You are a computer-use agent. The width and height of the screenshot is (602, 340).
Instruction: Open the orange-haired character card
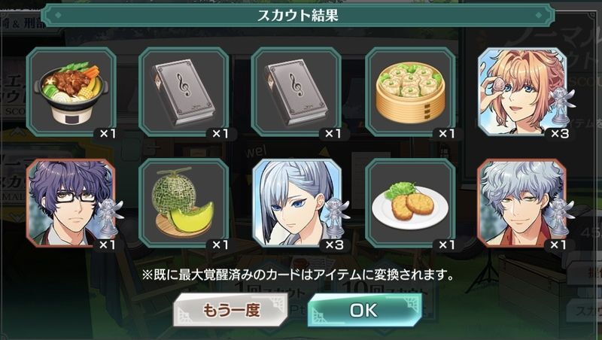coord(522,92)
